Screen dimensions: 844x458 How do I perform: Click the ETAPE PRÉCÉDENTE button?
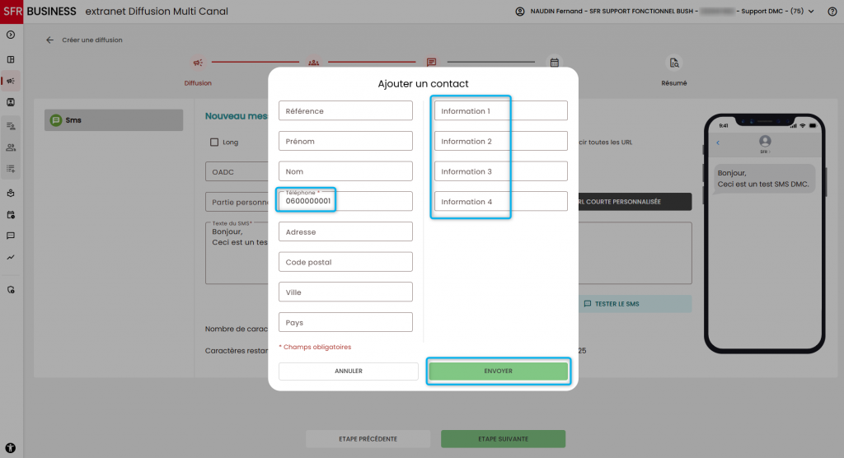click(x=368, y=438)
